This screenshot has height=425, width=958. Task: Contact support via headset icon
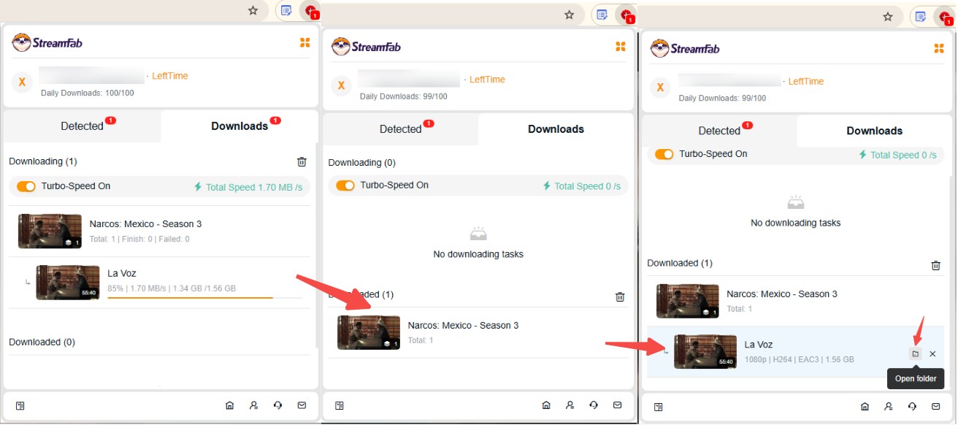point(277,405)
